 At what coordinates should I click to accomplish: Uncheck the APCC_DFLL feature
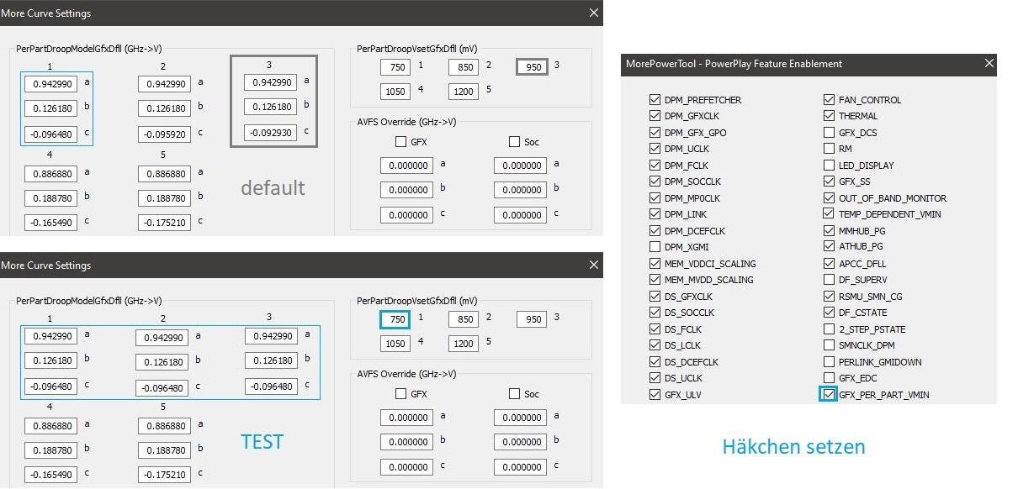(x=830, y=264)
